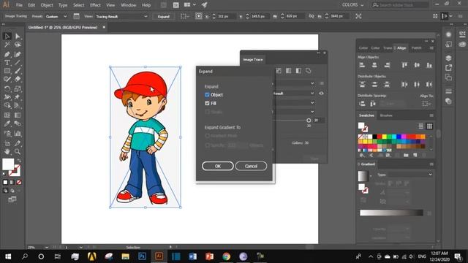Adjust the Image Trace colors slider
Viewport: 468px width, 263px height.
309,120
